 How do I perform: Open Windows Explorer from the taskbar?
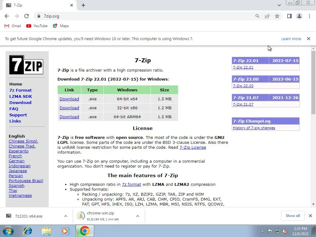47,231
